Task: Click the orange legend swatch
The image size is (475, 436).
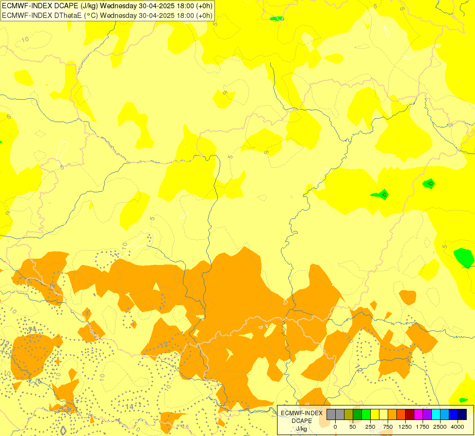Action: pos(393,414)
